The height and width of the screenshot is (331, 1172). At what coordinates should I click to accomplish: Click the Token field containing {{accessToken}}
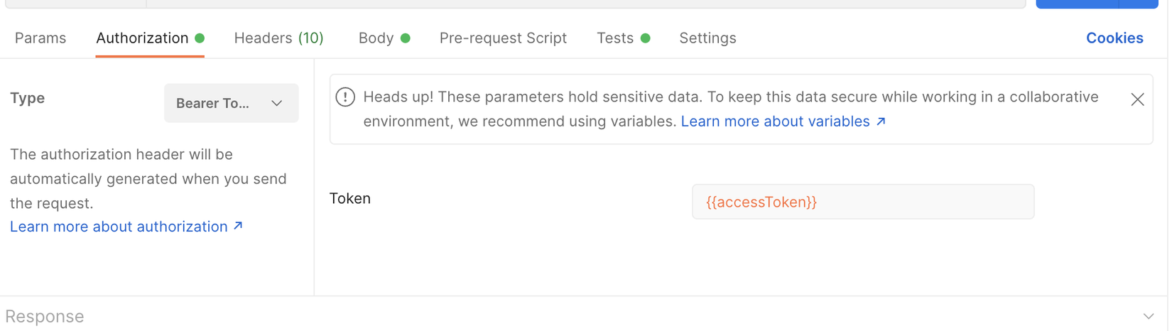tap(862, 202)
